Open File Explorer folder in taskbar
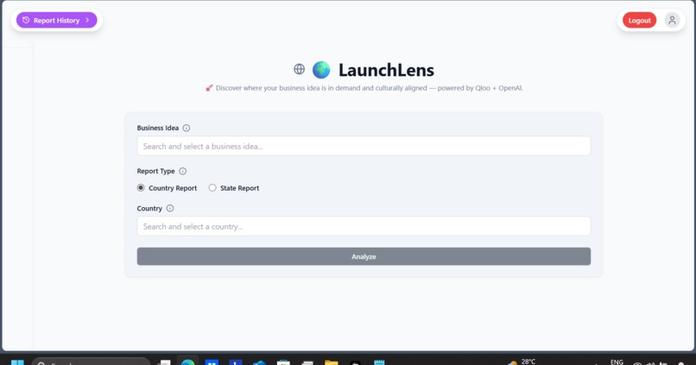Screen dimensions: 696x365 coord(331,362)
